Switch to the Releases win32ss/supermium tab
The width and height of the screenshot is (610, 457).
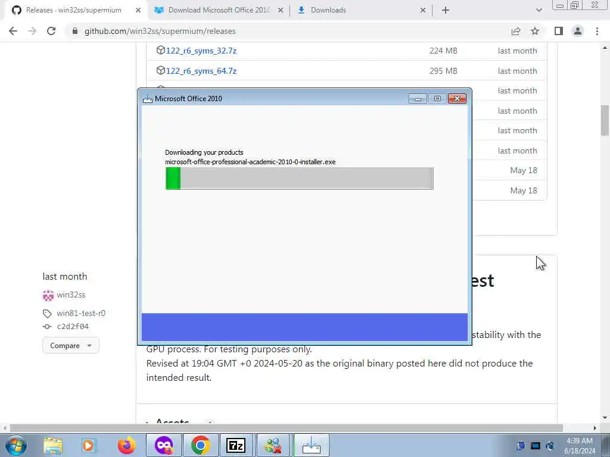click(74, 10)
